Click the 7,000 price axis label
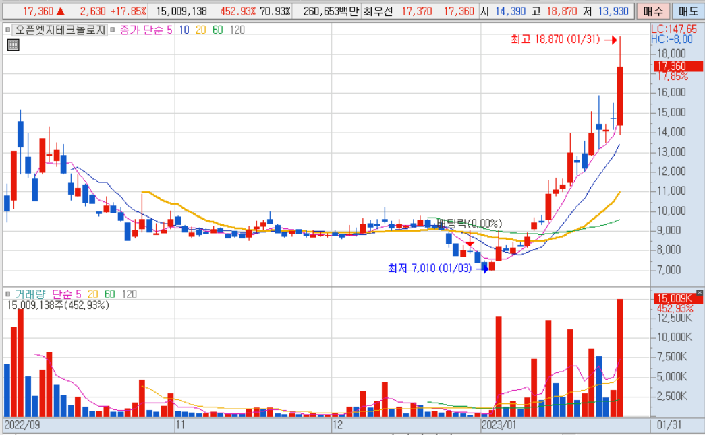Viewport: 705px width, 435px height. tap(669, 270)
